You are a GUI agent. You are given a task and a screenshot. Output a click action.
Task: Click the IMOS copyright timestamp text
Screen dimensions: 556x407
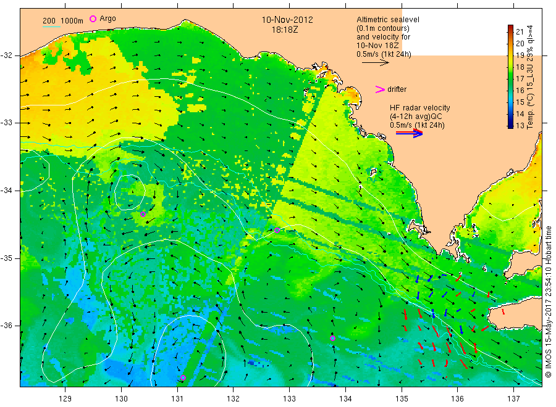tap(549, 302)
